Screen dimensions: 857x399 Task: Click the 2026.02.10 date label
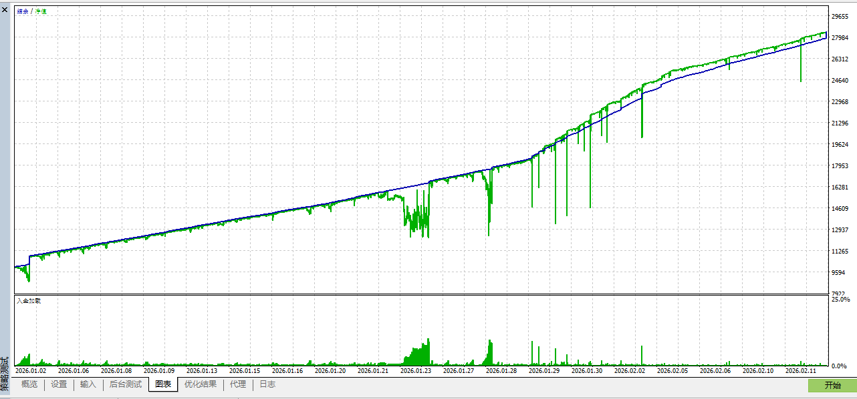758,370
